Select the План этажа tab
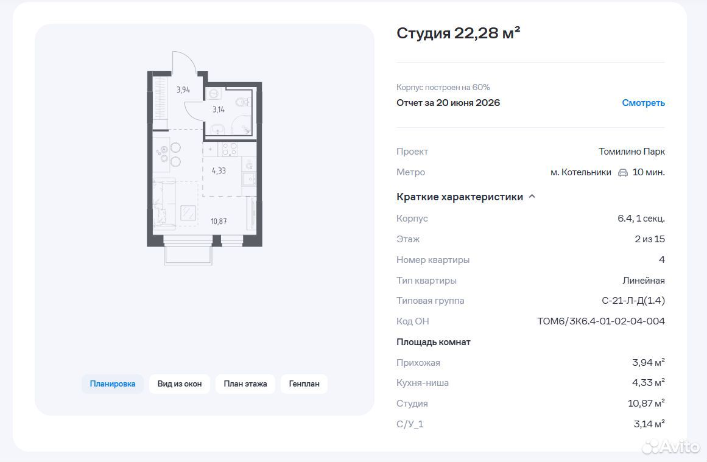The width and height of the screenshot is (707, 462). (245, 384)
